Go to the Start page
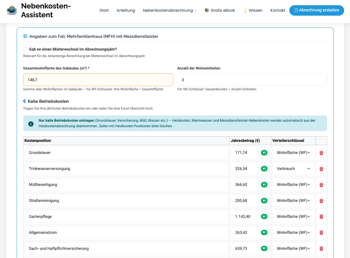350x258 pixels. coord(104,10)
